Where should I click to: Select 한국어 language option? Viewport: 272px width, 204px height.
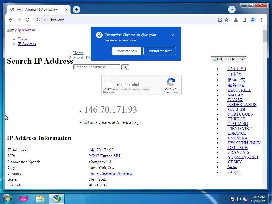pyautogui.click(x=234, y=172)
